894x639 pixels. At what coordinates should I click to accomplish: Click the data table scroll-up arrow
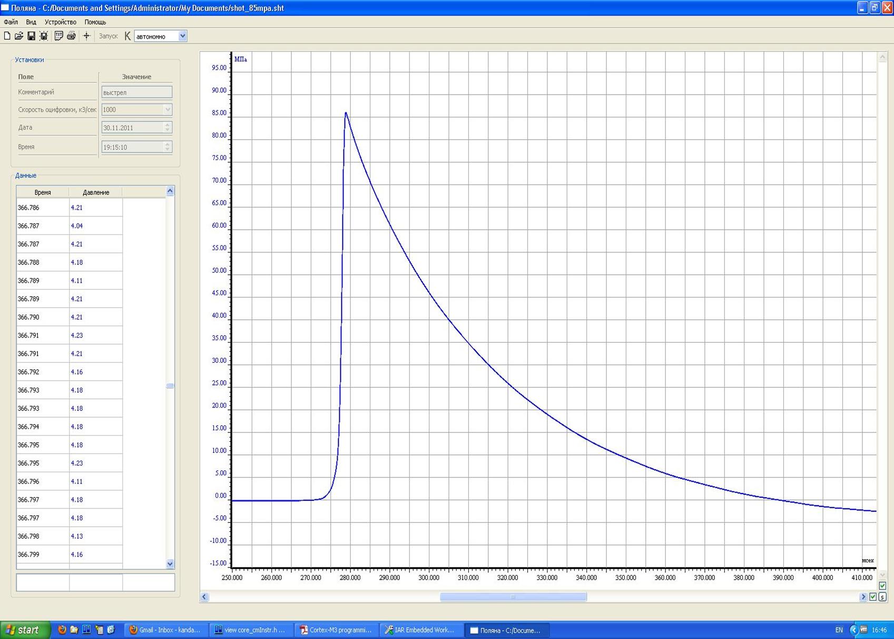[x=170, y=191]
